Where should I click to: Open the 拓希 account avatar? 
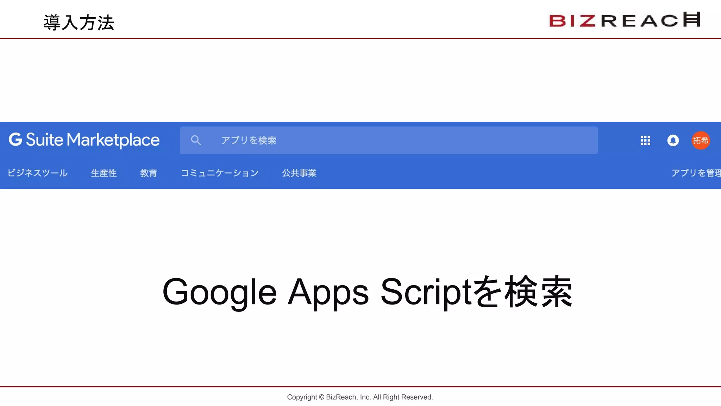pyautogui.click(x=701, y=140)
